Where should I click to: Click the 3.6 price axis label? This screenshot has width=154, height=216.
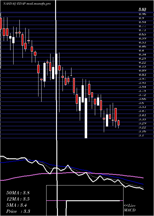(141, 103)
